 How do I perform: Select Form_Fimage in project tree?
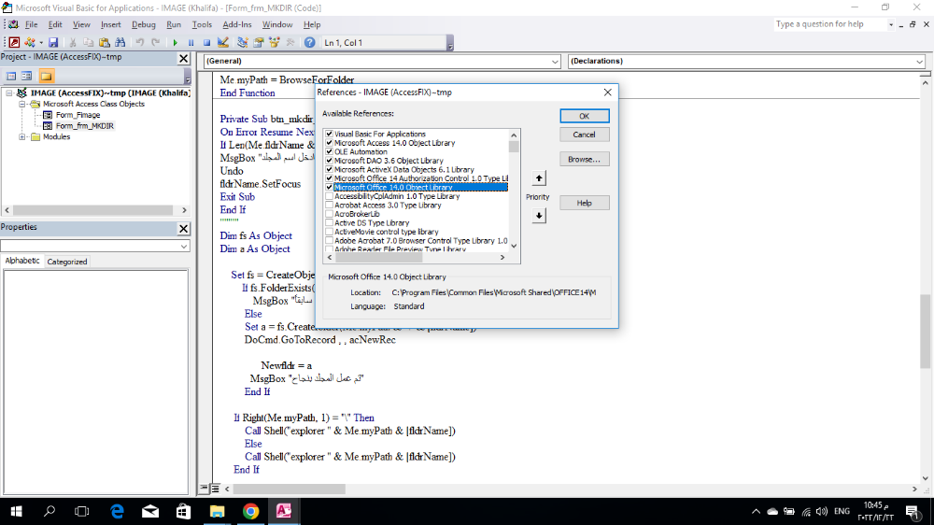tap(78, 115)
